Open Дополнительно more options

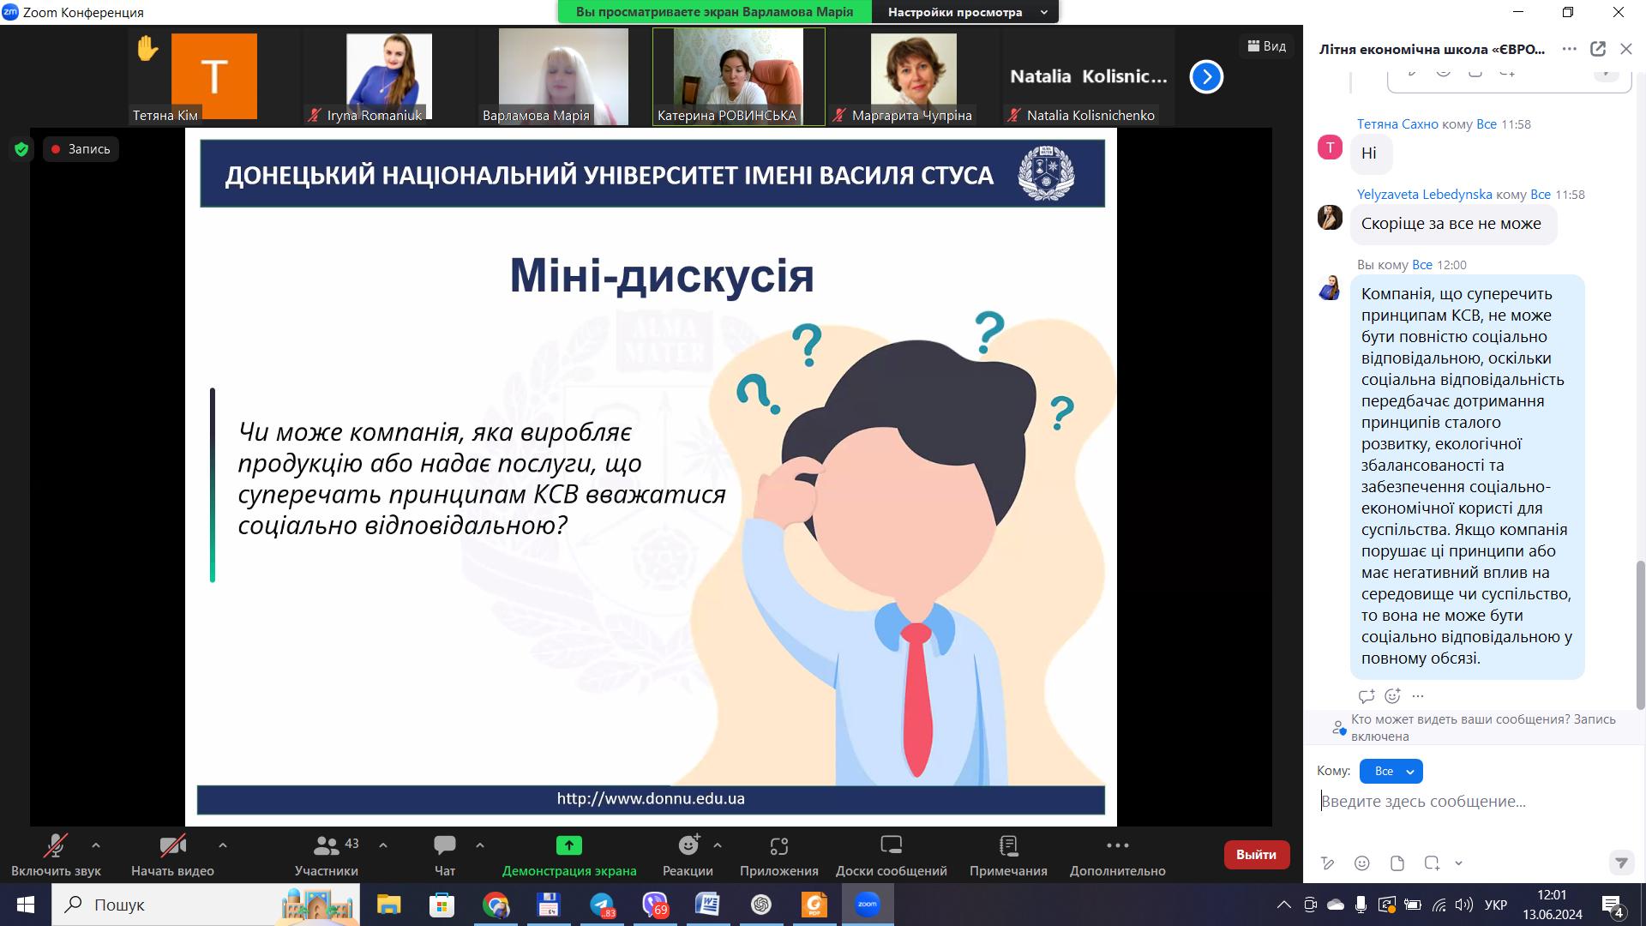1118,855
